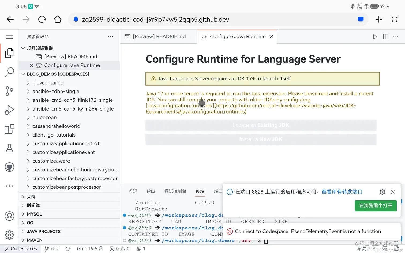Open the 查看所有转发端口 link
Viewport: 405px width, 253px height.
coord(342,192)
